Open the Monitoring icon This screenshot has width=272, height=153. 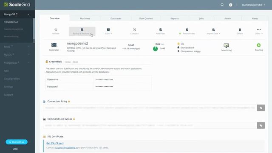227,45
